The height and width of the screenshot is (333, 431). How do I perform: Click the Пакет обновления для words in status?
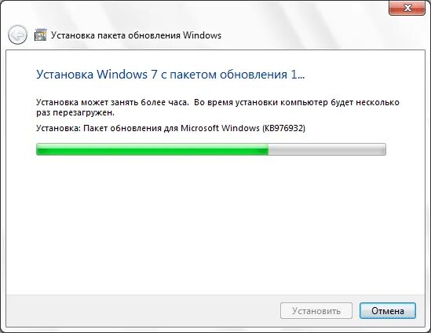pyautogui.click(x=130, y=128)
